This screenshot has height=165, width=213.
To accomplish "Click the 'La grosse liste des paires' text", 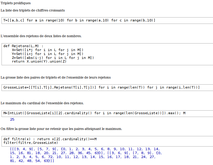I will [56, 77].
